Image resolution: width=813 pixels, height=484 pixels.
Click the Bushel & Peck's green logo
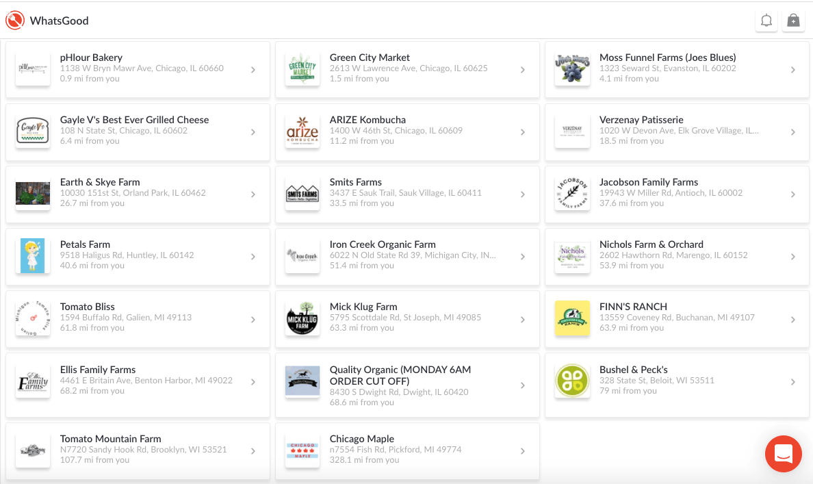[572, 381]
